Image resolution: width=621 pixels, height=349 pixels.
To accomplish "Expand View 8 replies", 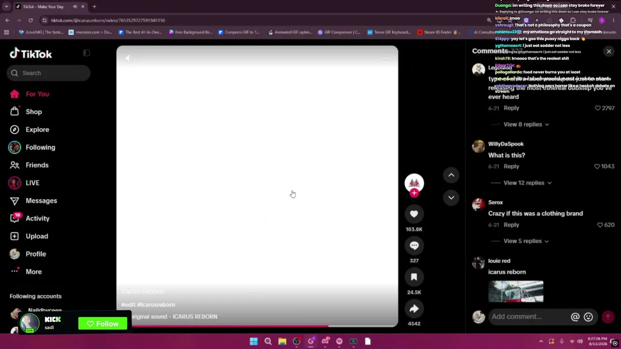I will [526, 124].
